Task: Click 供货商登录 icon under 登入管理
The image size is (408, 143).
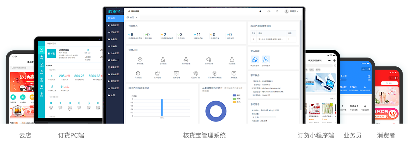Action: tap(255, 59)
